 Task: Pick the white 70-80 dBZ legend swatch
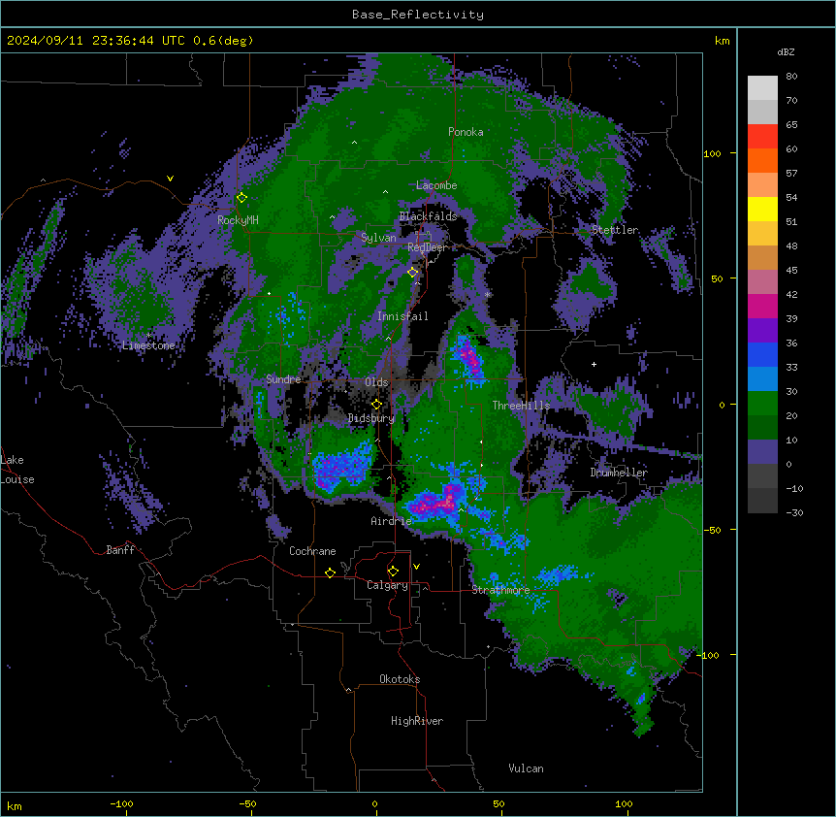pos(762,88)
